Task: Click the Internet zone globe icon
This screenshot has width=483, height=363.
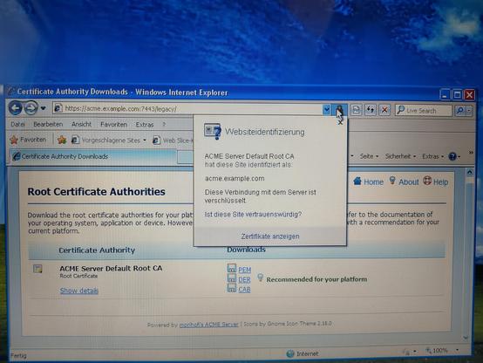Action: (x=290, y=353)
